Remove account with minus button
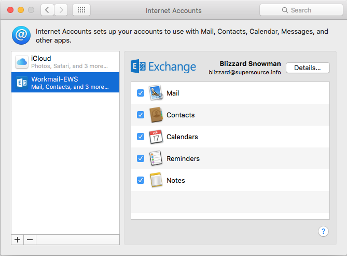347x256 pixels. click(30, 239)
